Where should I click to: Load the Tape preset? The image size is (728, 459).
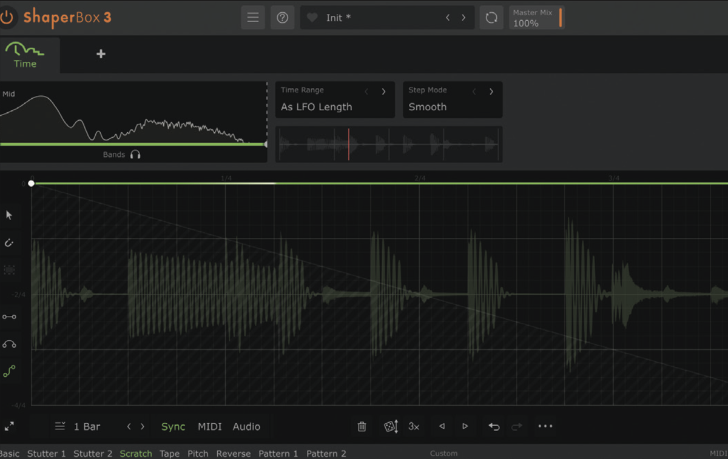tap(169, 454)
